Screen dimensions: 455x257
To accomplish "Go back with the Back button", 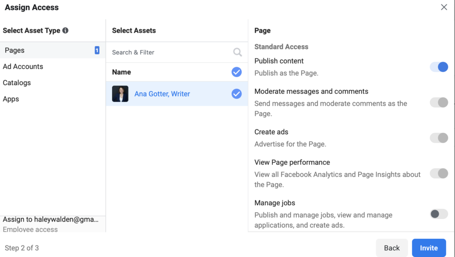I will pos(391,248).
